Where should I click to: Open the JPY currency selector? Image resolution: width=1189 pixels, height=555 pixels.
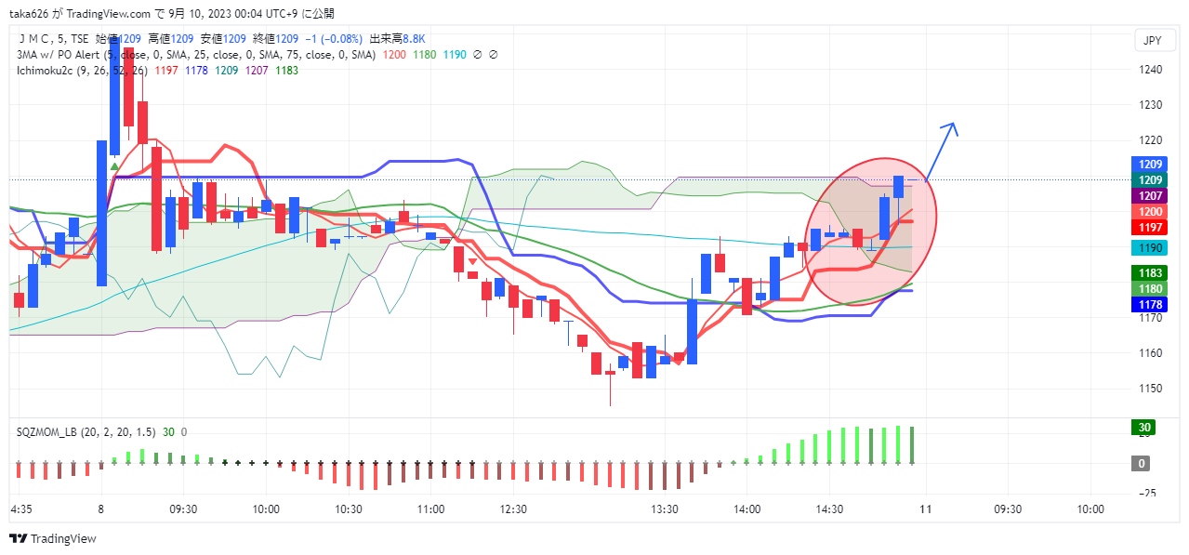pyautogui.click(x=1152, y=40)
